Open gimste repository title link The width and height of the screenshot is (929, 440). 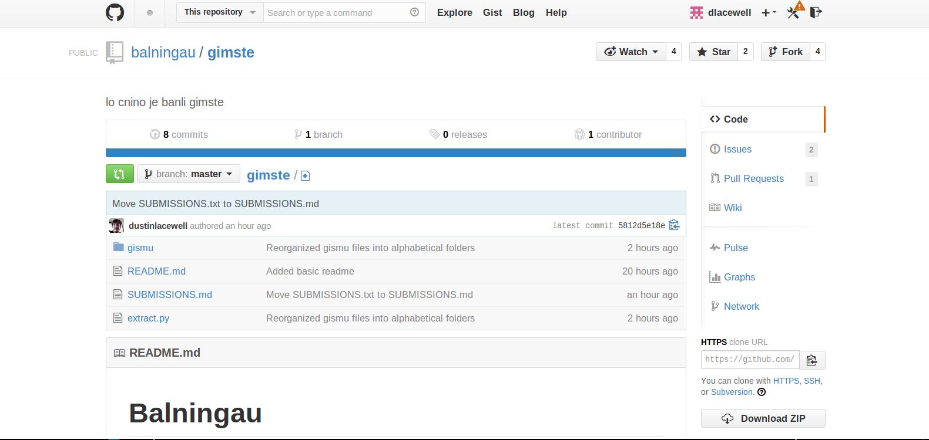click(x=231, y=52)
